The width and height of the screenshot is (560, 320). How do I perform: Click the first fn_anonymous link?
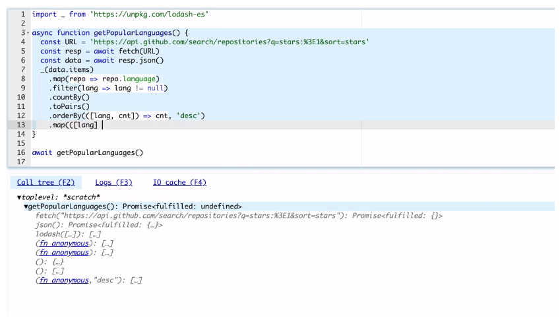[x=63, y=243]
